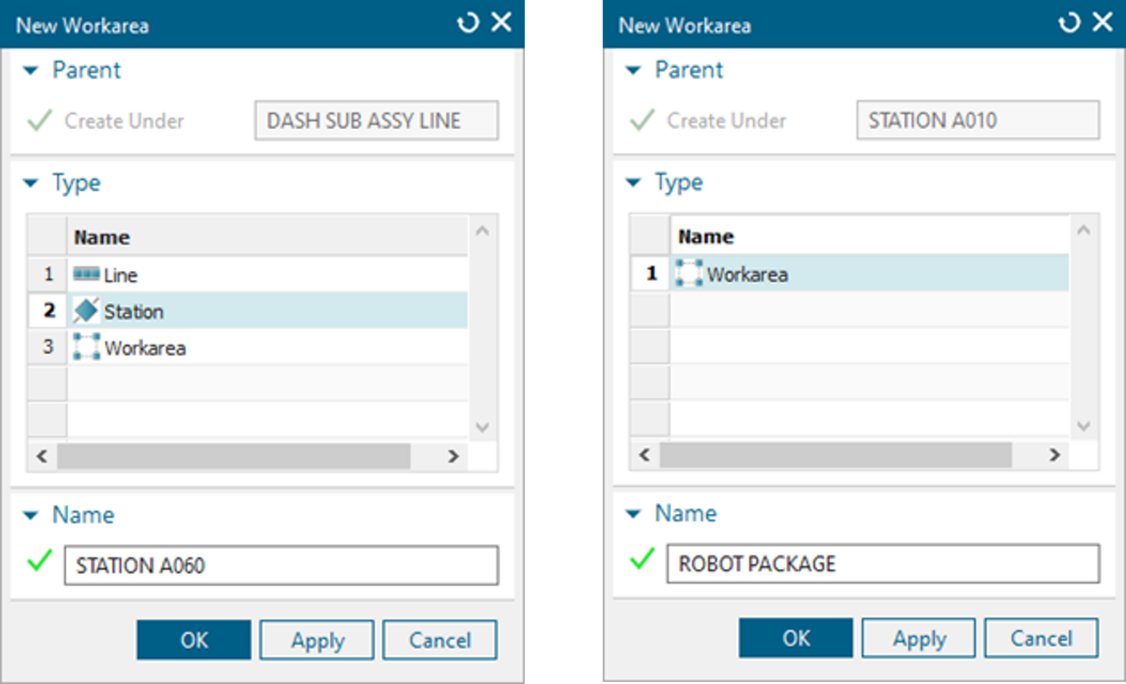Collapse the Parent section in left dialog

31,70
